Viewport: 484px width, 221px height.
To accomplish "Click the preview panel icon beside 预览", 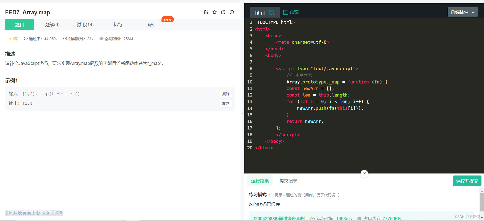I will 286,12.
